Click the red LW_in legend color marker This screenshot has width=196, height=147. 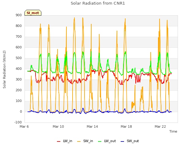[x=58, y=141]
